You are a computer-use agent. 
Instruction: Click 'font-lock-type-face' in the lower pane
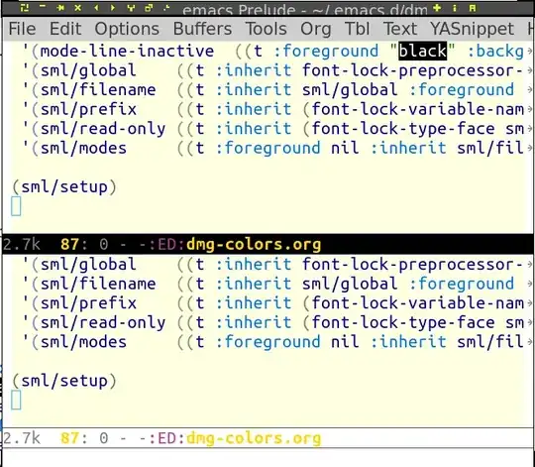(403, 323)
